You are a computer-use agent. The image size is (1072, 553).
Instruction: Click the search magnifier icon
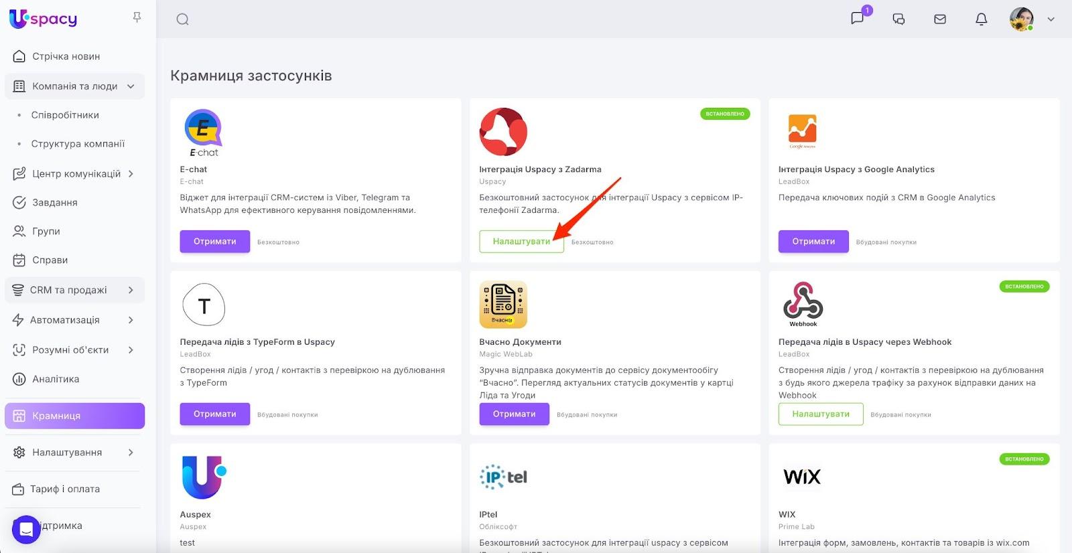(182, 19)
